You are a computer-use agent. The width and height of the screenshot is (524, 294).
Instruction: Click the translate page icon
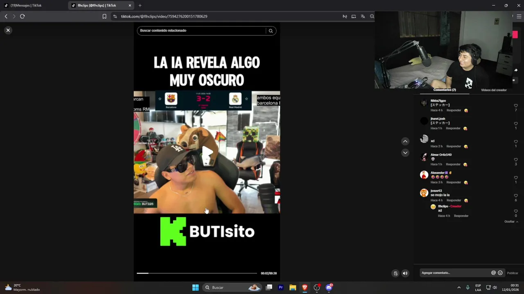coord(363,16)
